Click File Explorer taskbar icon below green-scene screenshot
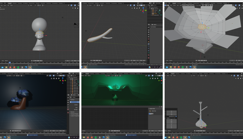Screen dimensions: 243x139 [x=84, y=137]
